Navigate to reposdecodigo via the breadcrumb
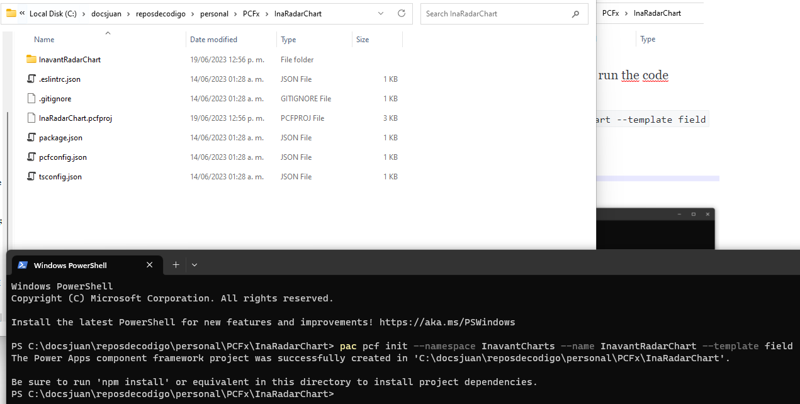This screenshot has height=404, width=800. (x=161, y=13)
